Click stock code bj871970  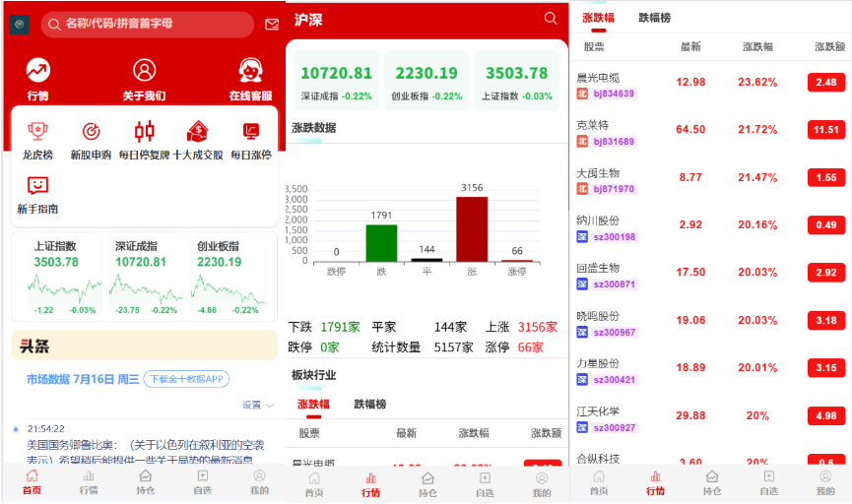(x=614, y=189)
